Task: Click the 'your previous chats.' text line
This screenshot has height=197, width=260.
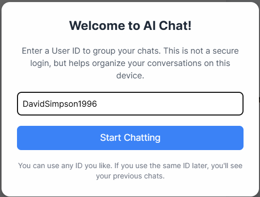Action: coord(130,176)
